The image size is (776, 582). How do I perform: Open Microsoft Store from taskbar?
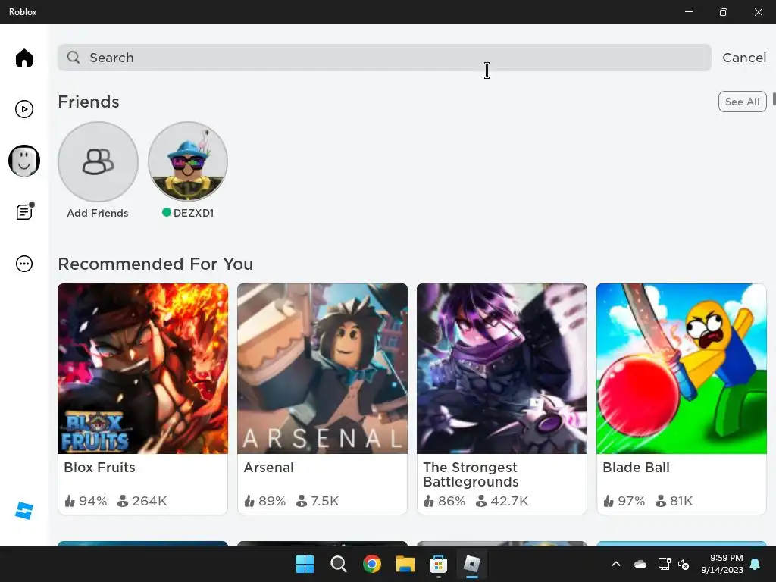coord(438,564)
